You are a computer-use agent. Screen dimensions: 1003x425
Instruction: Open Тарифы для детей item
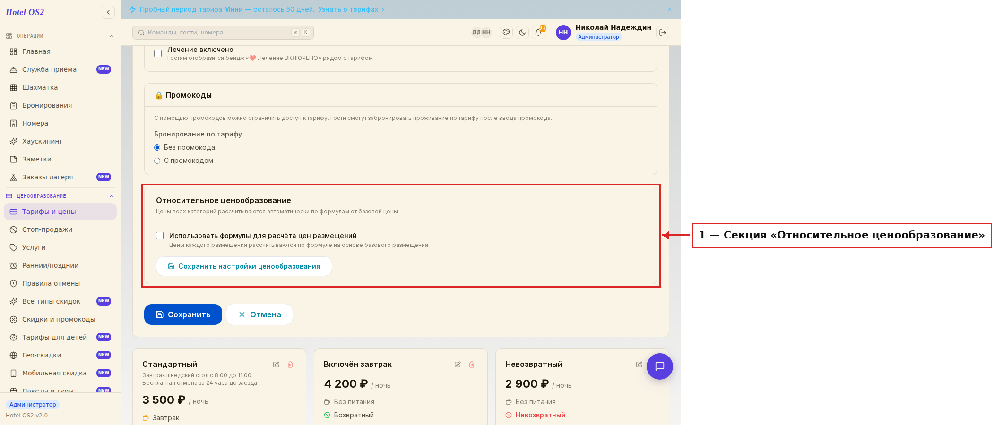click(x=60, y=337)
